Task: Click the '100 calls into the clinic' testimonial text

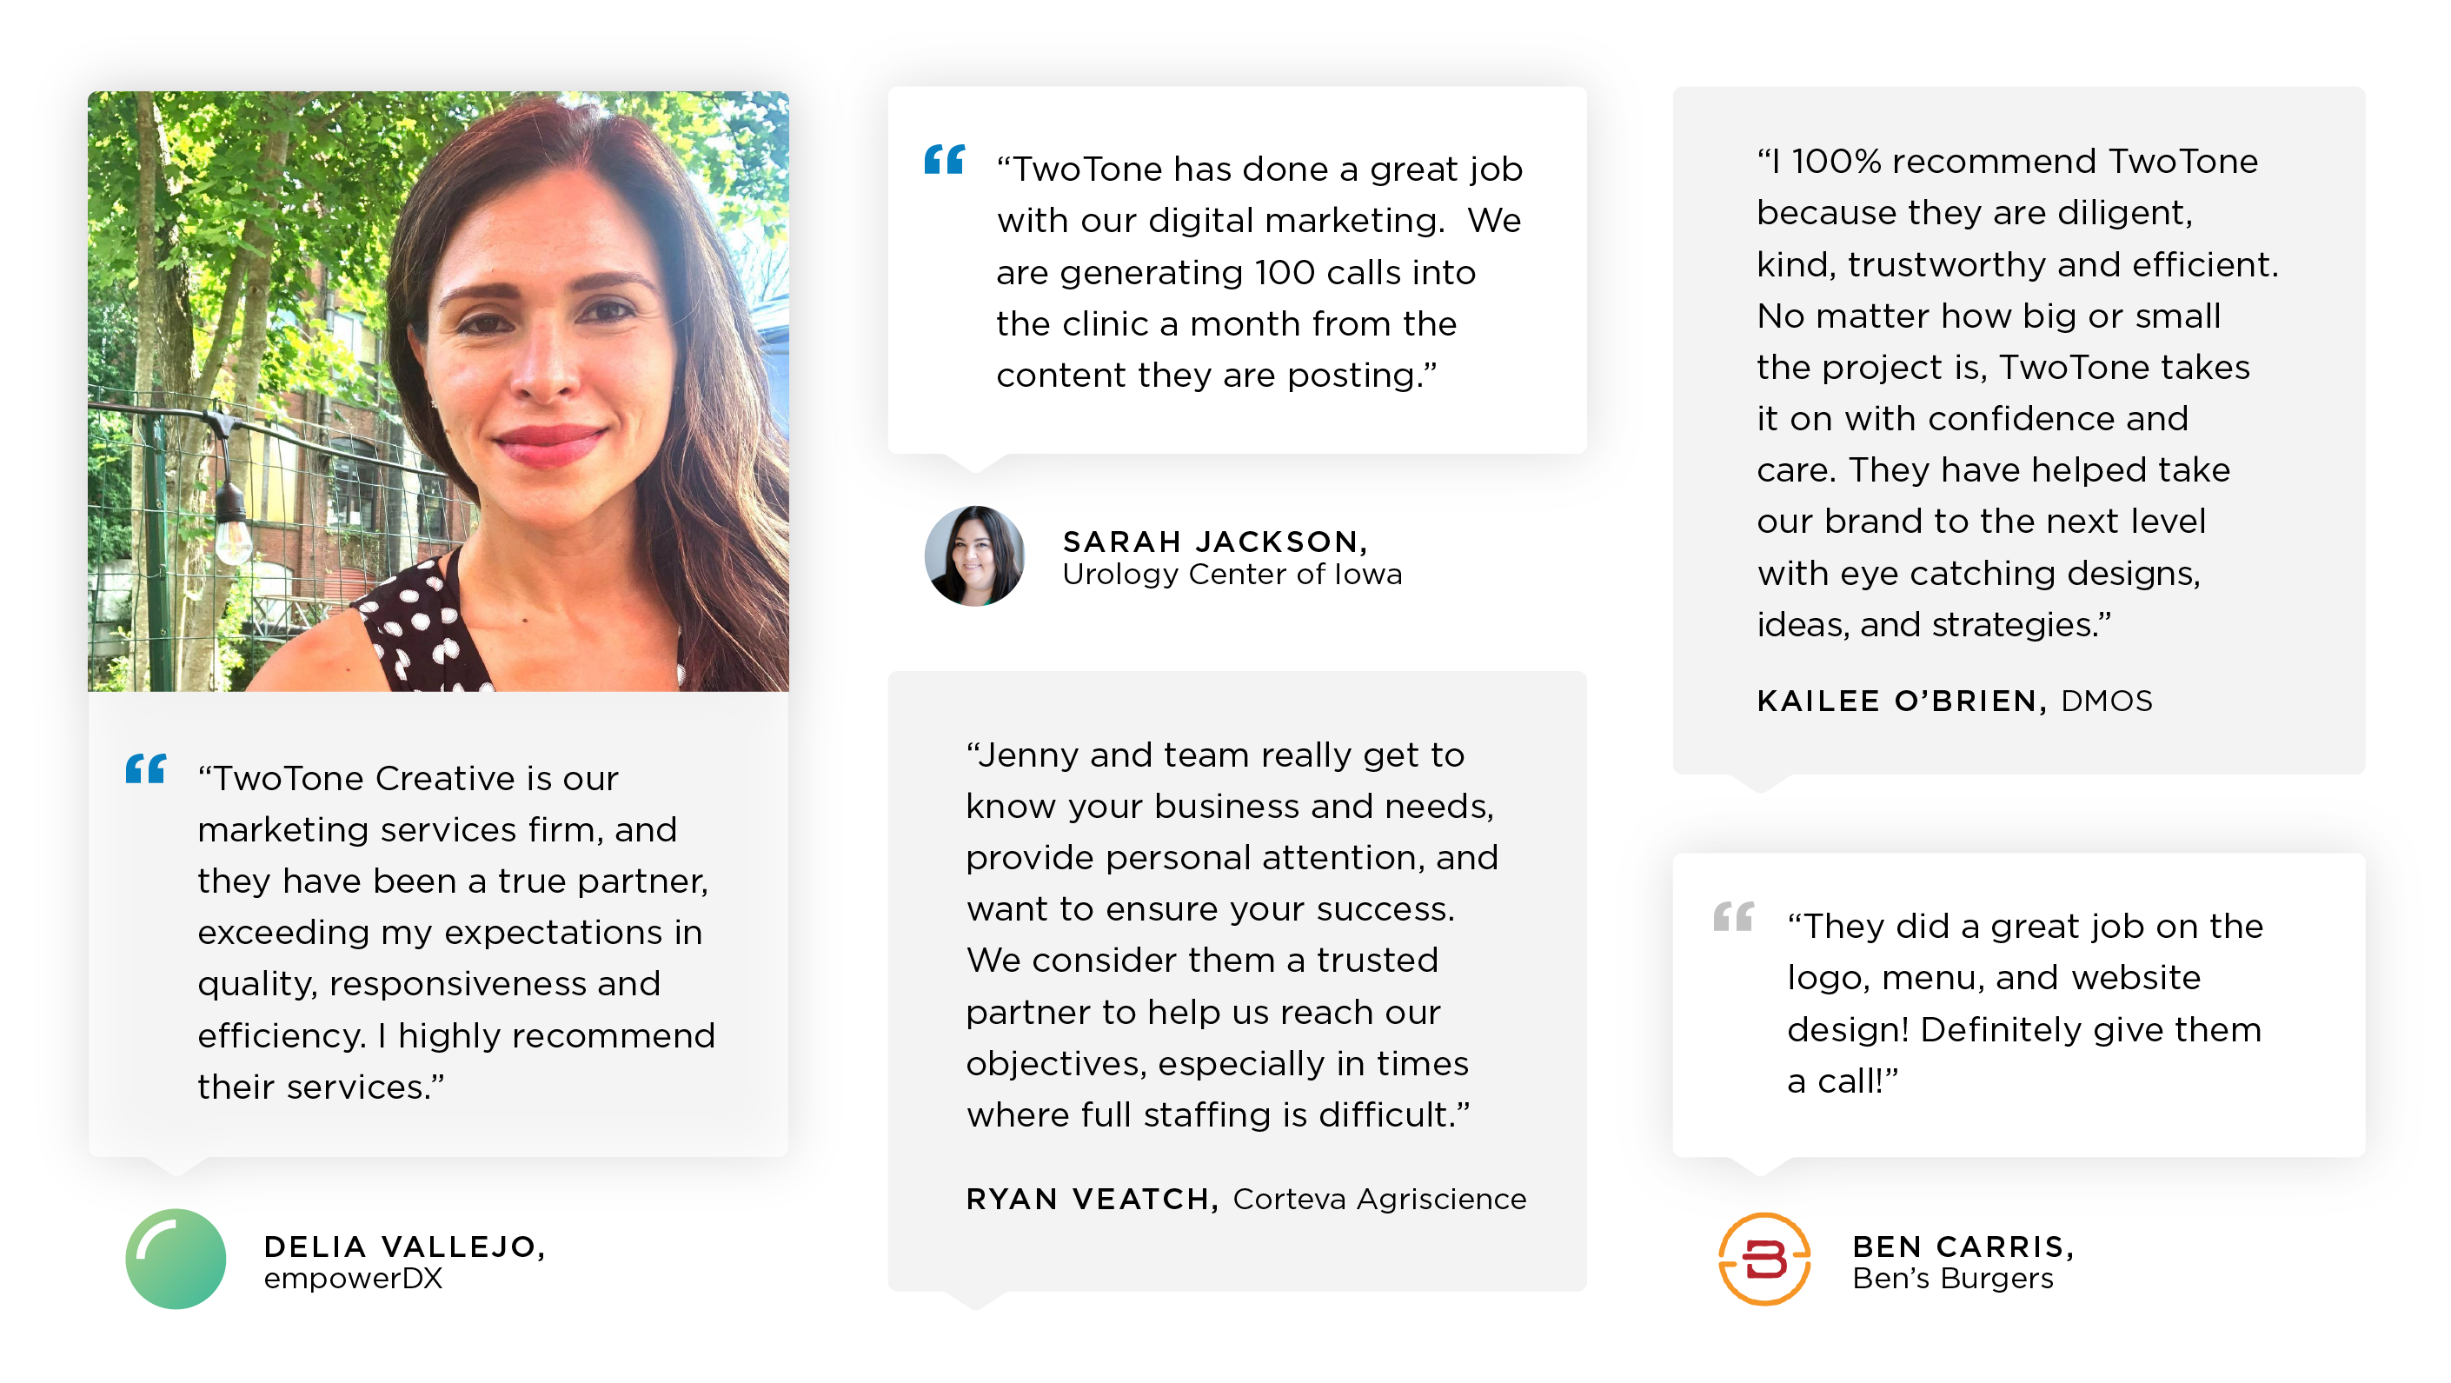Action: 1259,272
